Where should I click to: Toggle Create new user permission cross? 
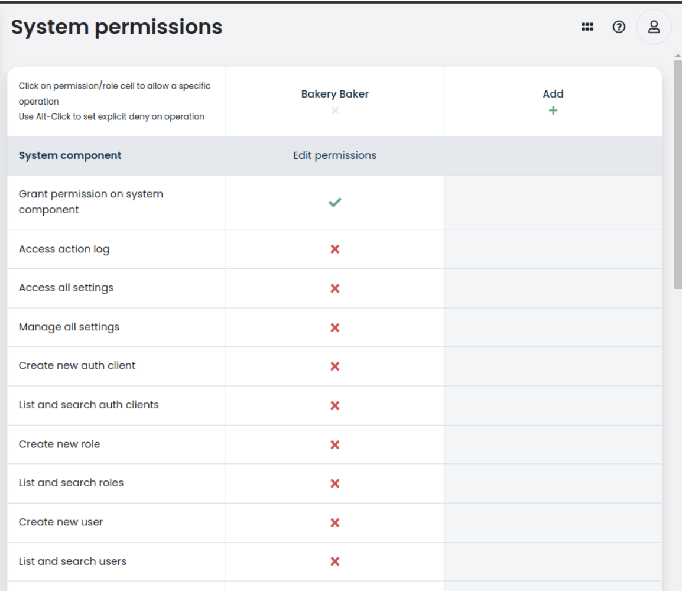point(335,522)
